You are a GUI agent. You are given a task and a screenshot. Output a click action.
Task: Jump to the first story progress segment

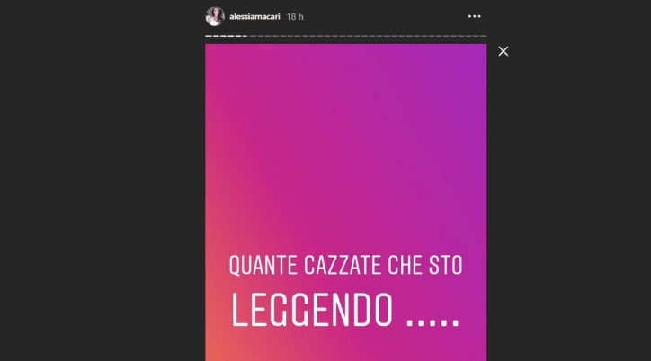tap(209, 36)
